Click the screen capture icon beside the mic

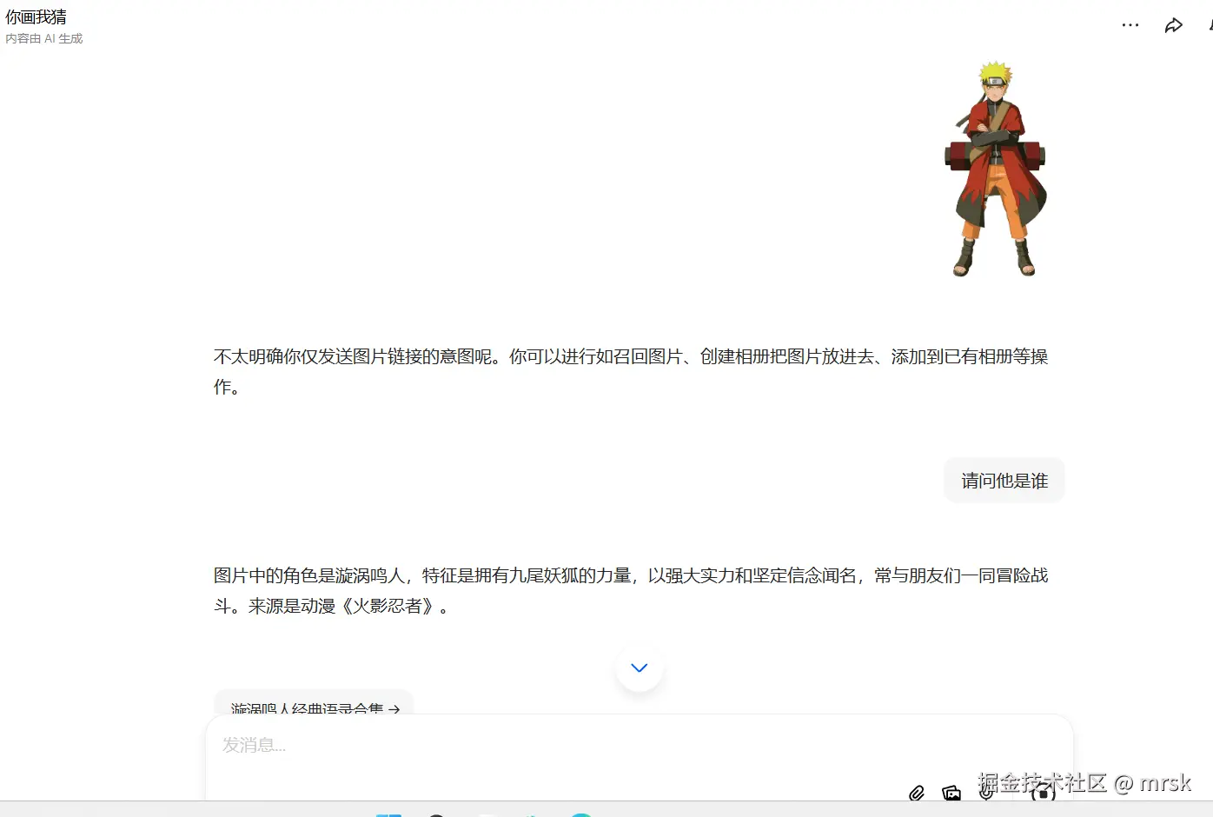1044,793
